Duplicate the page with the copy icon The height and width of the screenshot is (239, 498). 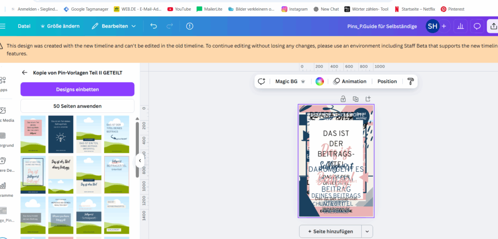[x=356, y=99]
